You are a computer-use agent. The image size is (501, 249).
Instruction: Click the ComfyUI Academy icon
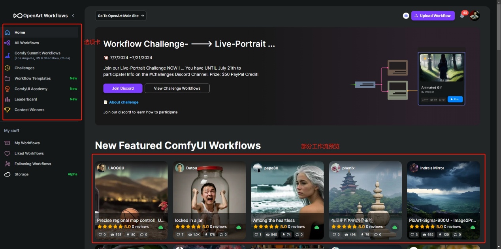(7, 89)
